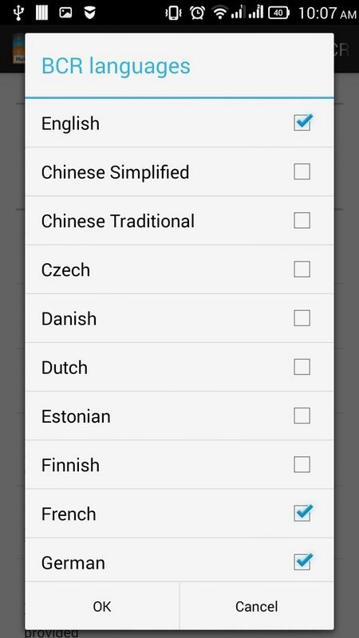
Task: Check the Czech language box
Action: 302,270
